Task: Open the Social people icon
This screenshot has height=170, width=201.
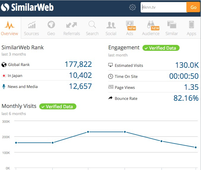Action: [111, 25]
